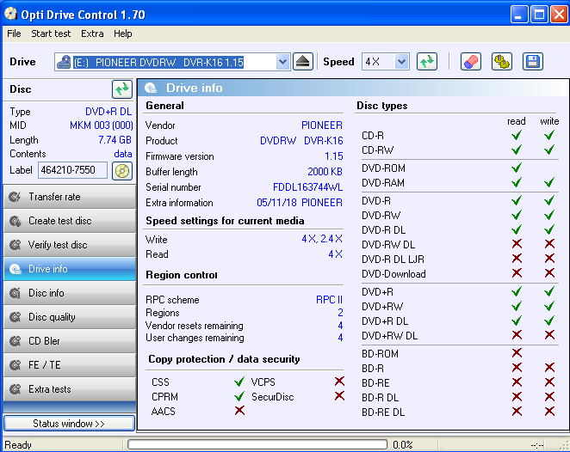Click the VCPS unsupported cross mark
Image resolution: width=570 pixels, height=452 pixels.
(x=339, y=382)
